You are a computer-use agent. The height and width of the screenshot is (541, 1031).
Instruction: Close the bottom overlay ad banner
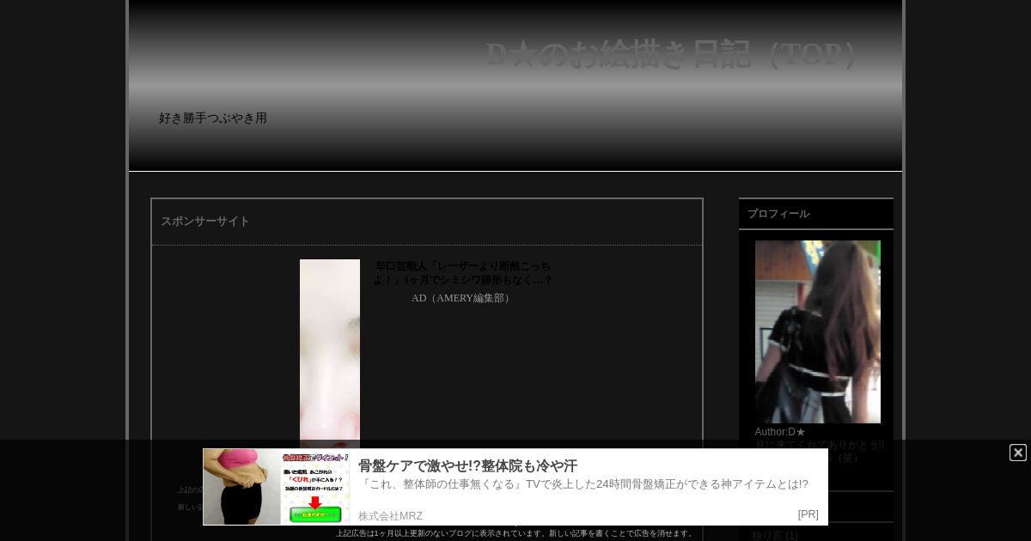[1017, 453]
